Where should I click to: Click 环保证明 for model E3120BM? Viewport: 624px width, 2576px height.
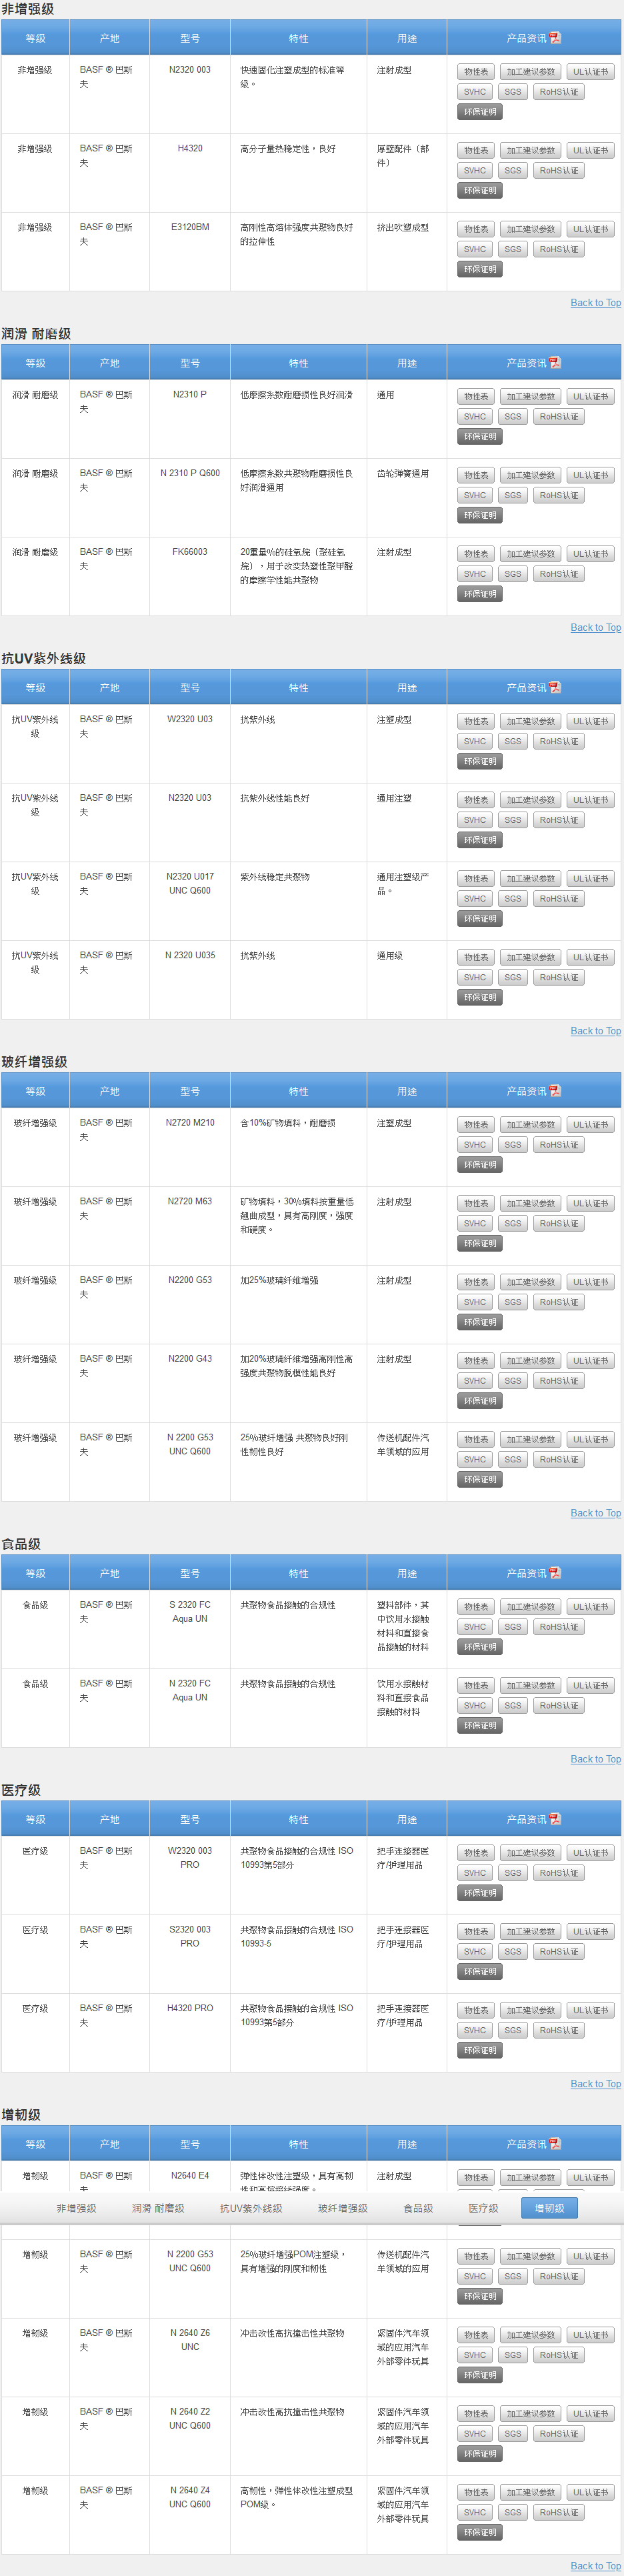[480, 269]
